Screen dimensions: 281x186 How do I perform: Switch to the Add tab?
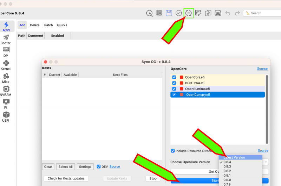(22, 25)
